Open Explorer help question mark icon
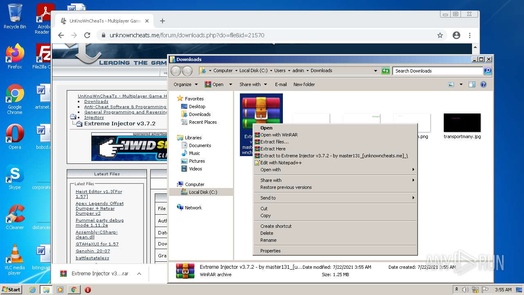The image size is (524, 295). 483,84
